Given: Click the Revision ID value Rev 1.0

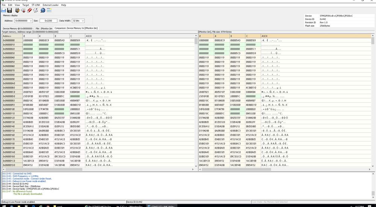Looking at the screenshot, I should pos(323,22).
